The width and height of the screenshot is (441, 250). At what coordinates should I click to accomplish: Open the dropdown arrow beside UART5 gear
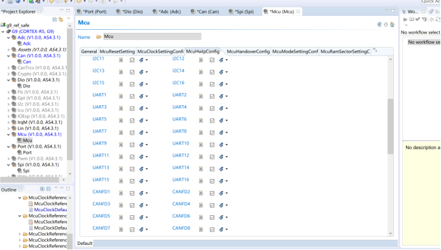coord(147,121)
